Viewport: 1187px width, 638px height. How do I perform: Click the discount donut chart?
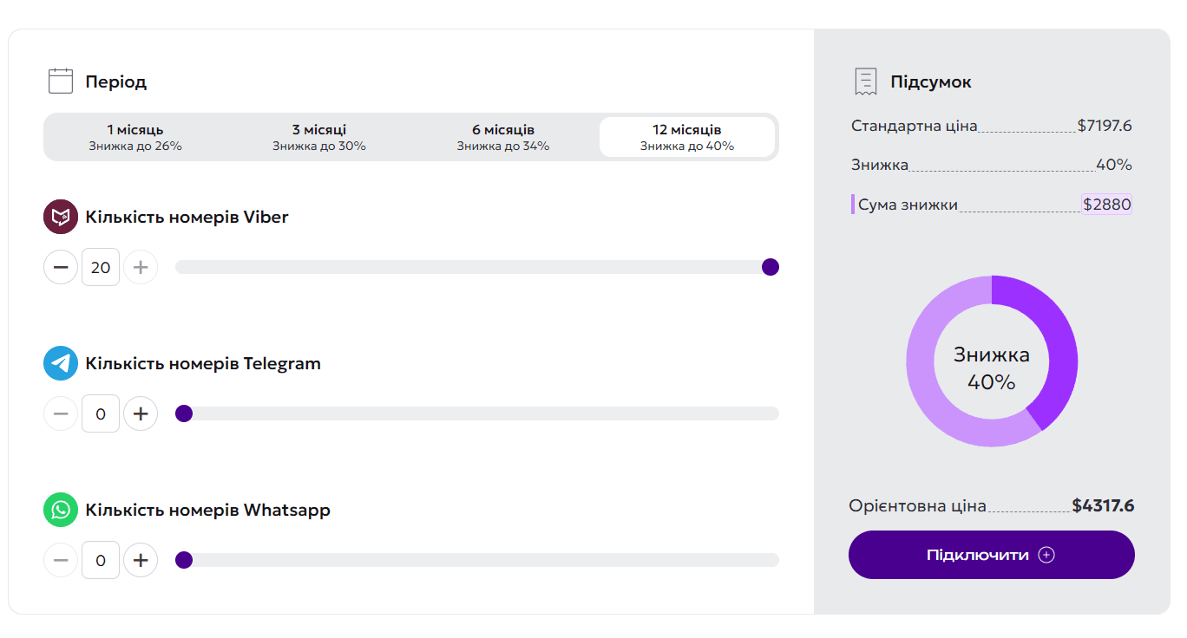coord(992,361)
